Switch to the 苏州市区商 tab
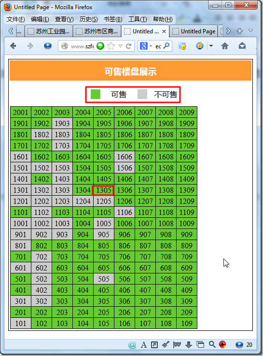 [97, 31]
